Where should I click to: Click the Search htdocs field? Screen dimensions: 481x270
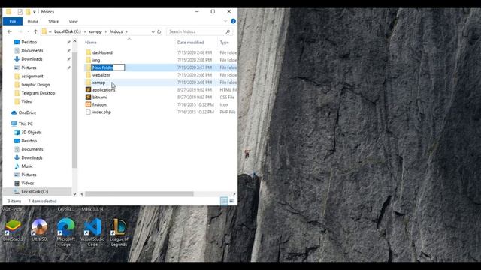coord(199,31)
